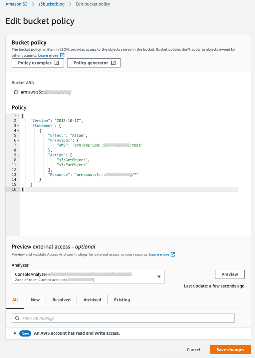Click the "Version" key in policy
Image resolution: width=255 pixels, height=358 pixels.
point(40,121)
